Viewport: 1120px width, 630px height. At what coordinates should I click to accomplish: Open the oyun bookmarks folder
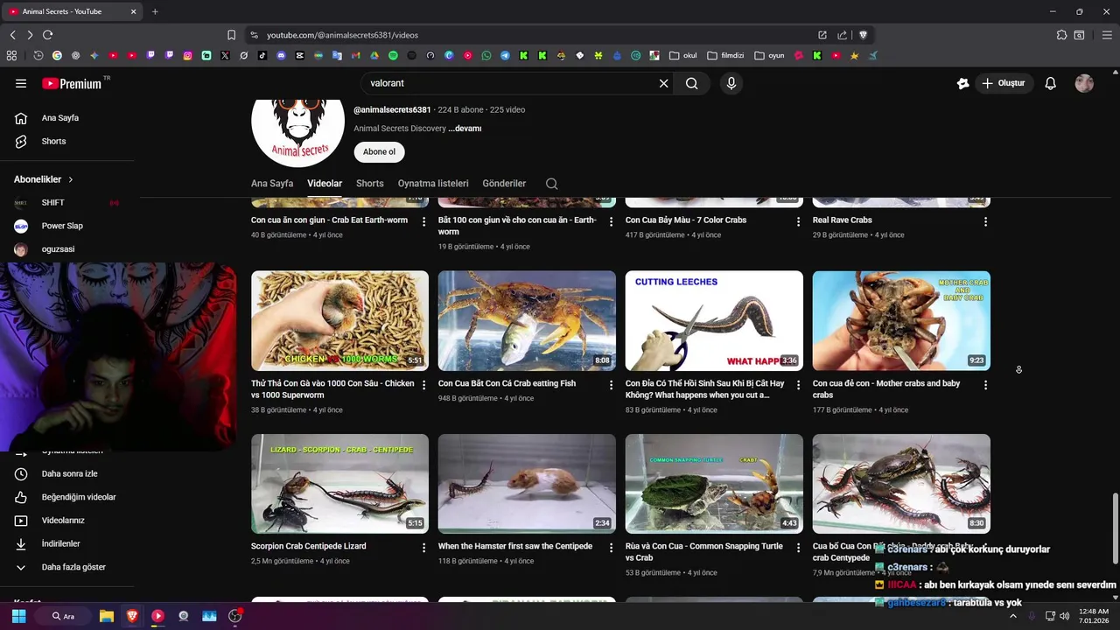click(x=769, y=55)
